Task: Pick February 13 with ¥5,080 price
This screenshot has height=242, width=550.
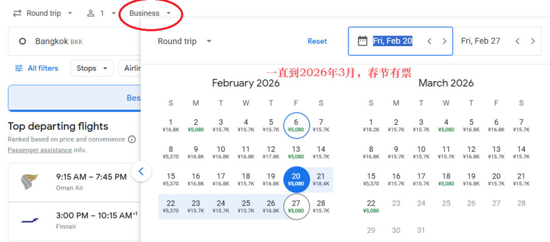Action: point(296,152)
